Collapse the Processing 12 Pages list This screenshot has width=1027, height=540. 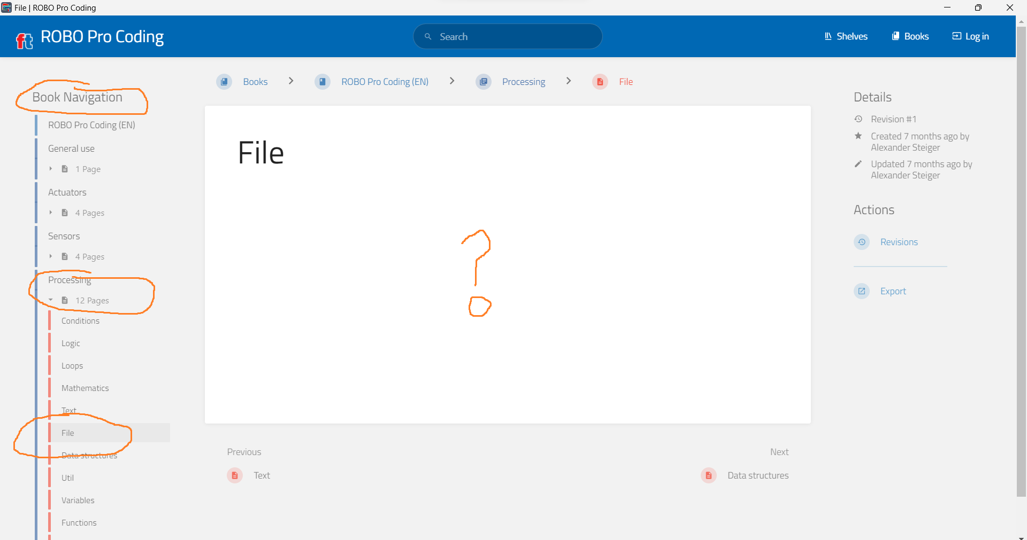(51, 300)
